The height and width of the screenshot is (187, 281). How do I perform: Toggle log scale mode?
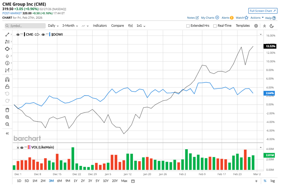coord(273,181)
